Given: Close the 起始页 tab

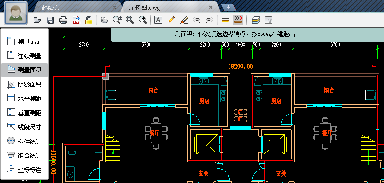Looking at the screenshot, I should click(115, 7).
